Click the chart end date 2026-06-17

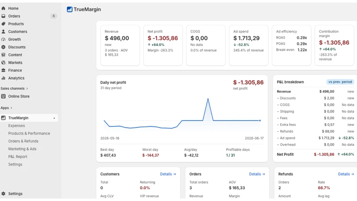(x=254, y=138)
